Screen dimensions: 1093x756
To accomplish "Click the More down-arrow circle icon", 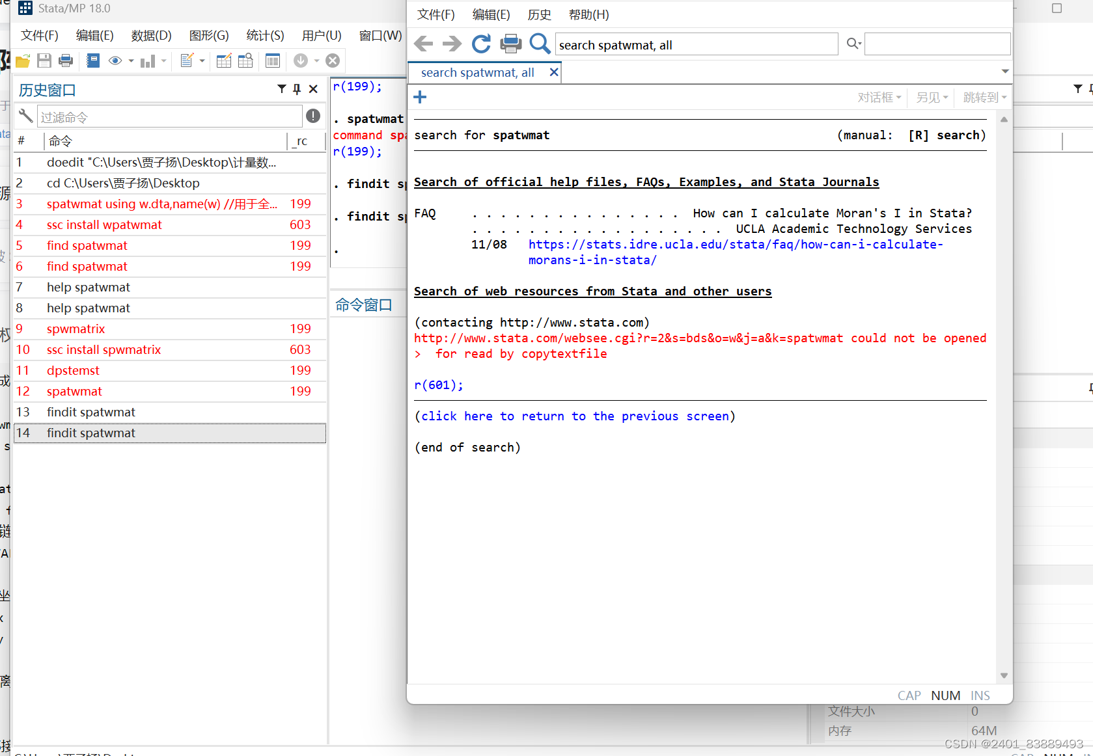I will coord(301,61).
